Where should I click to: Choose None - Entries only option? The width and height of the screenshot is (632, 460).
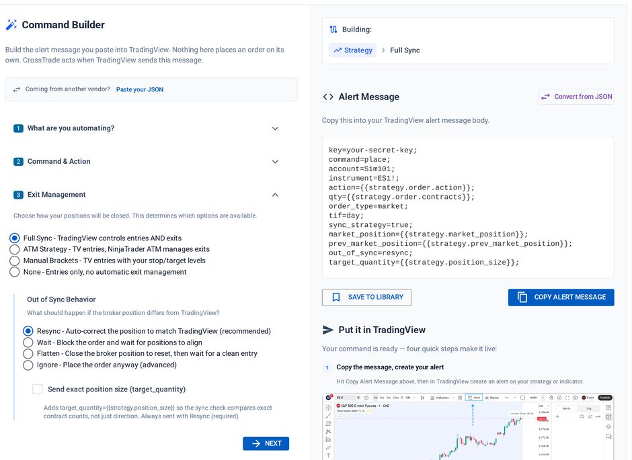pos(15,272)
